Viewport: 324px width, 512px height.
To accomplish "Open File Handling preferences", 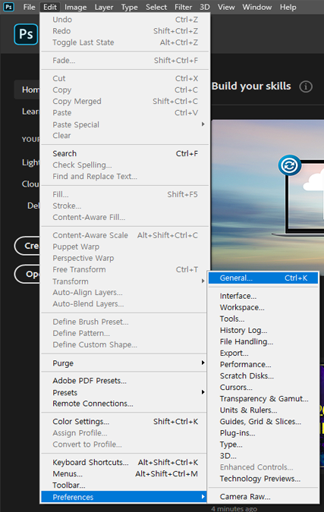I will point(263,341).
